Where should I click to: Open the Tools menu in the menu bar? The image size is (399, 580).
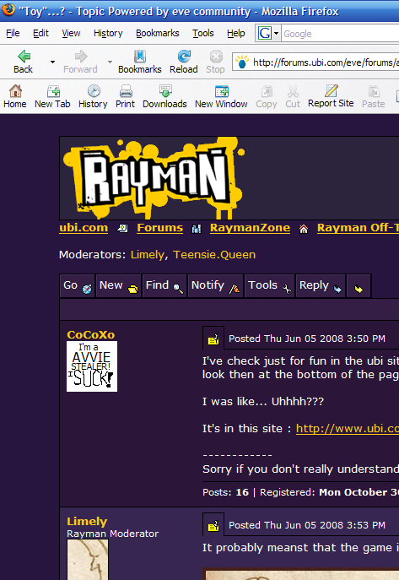click(x=202, y=33)
